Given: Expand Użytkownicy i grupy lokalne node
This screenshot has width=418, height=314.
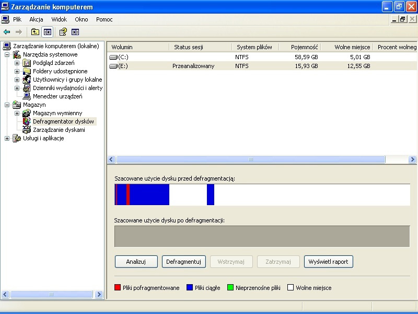Looking at the screenshot, I should tap(17, 80).
